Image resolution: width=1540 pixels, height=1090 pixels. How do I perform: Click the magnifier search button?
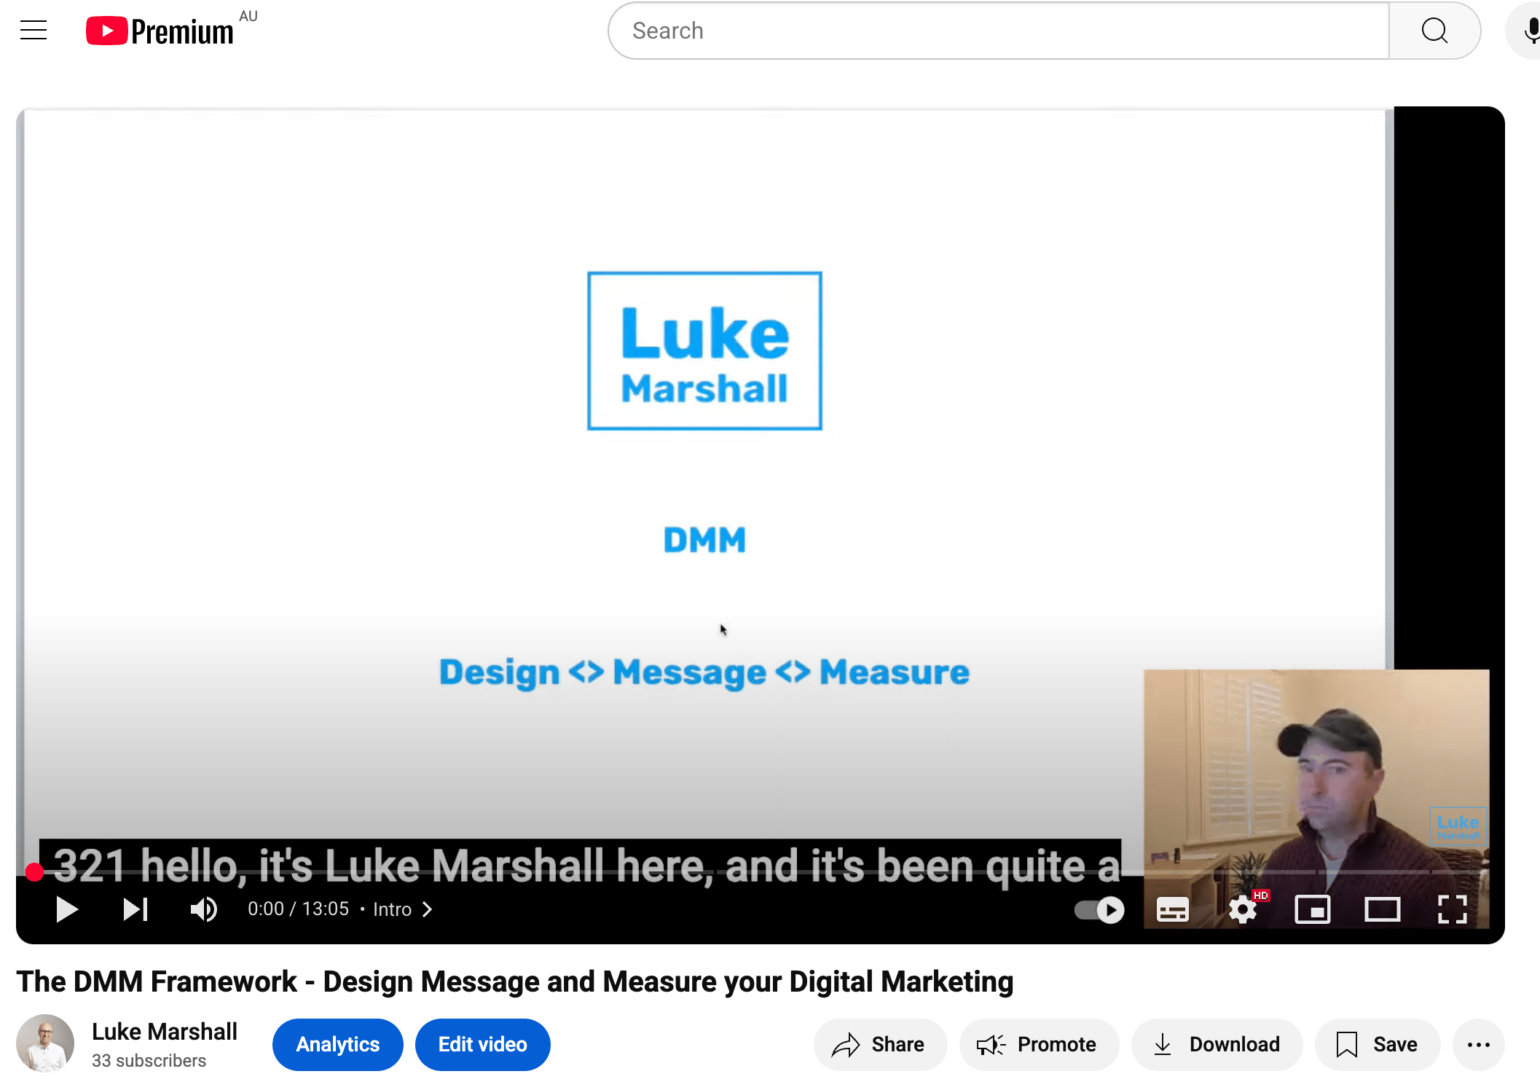click(x=1434, y=31)
